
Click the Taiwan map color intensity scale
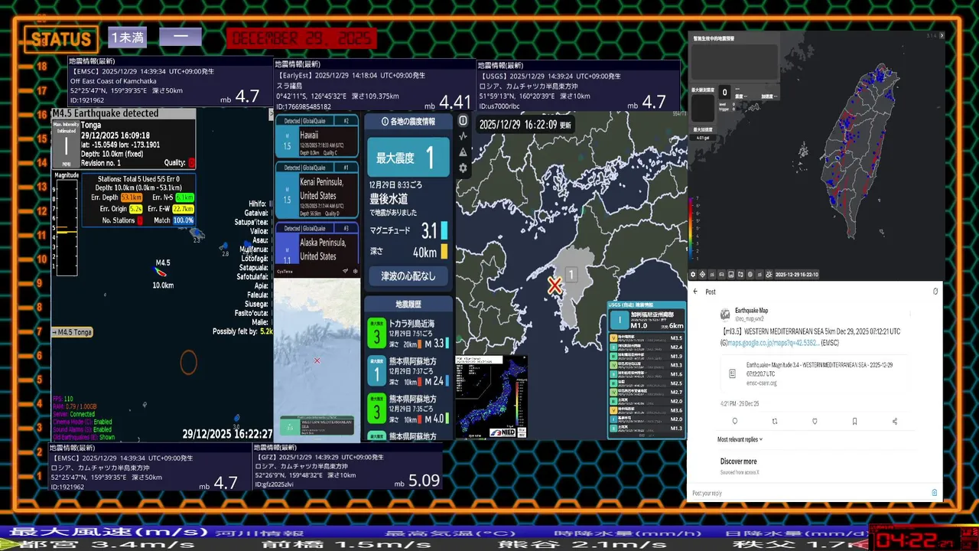point(692,230)
